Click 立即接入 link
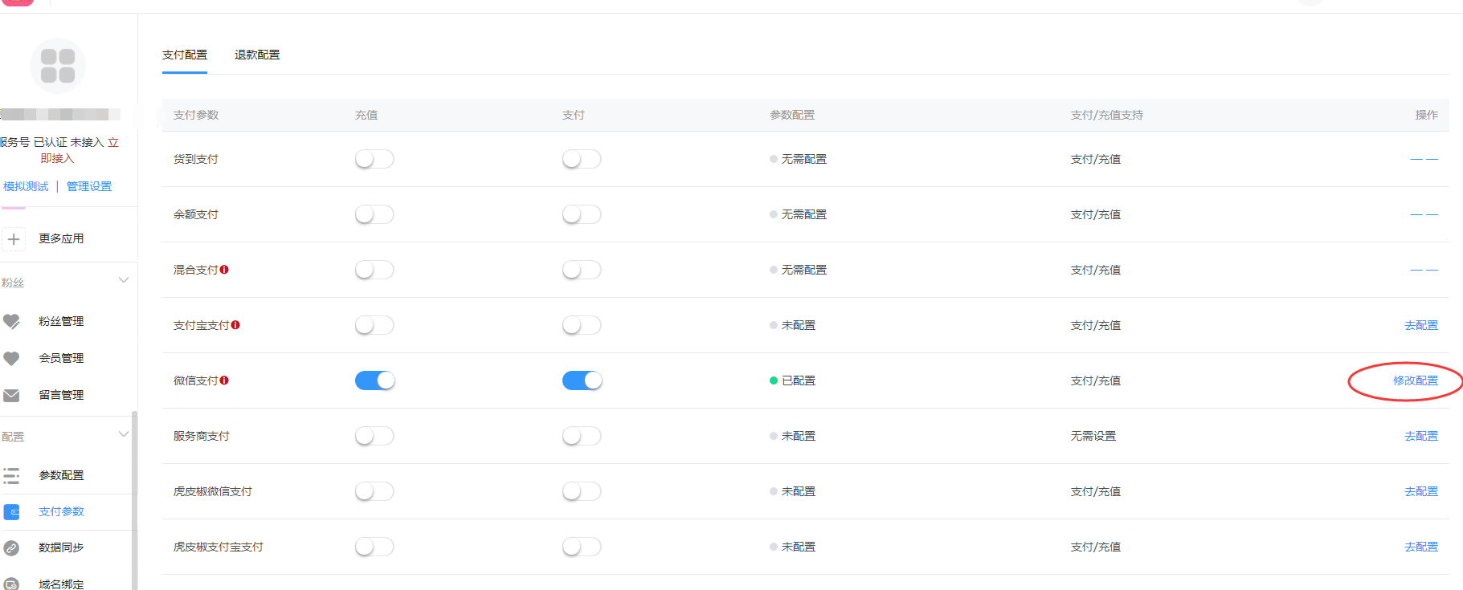This screenshot has height=590, width=1463. point(58,158)
